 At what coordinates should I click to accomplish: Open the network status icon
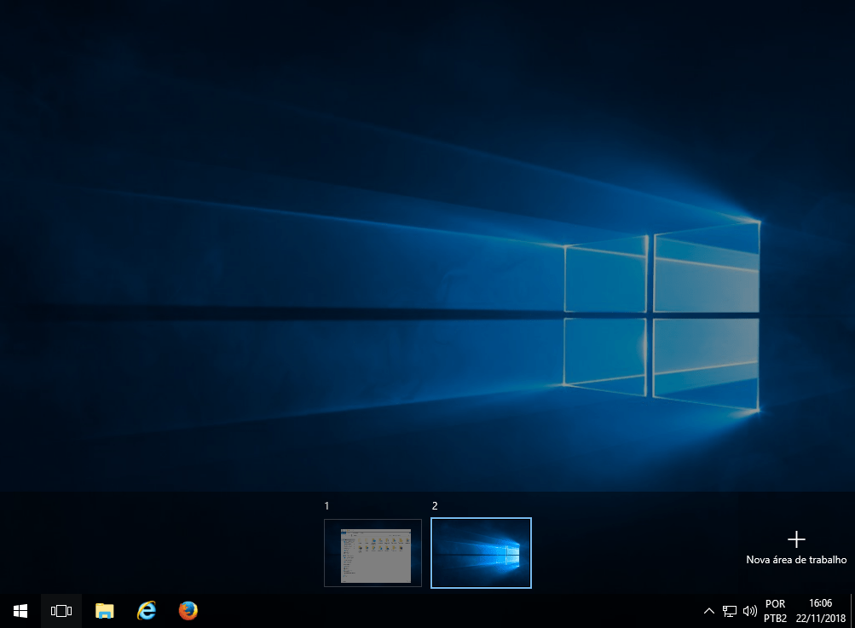(730, 611)
